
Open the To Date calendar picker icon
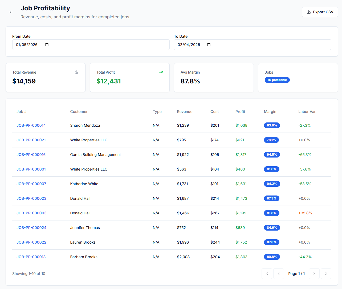pos(209,45)
